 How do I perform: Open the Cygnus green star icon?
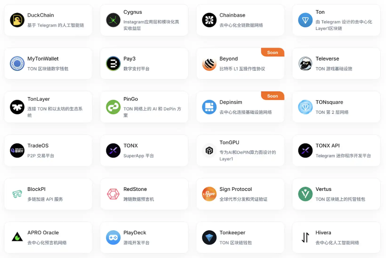tap(113, 20)
